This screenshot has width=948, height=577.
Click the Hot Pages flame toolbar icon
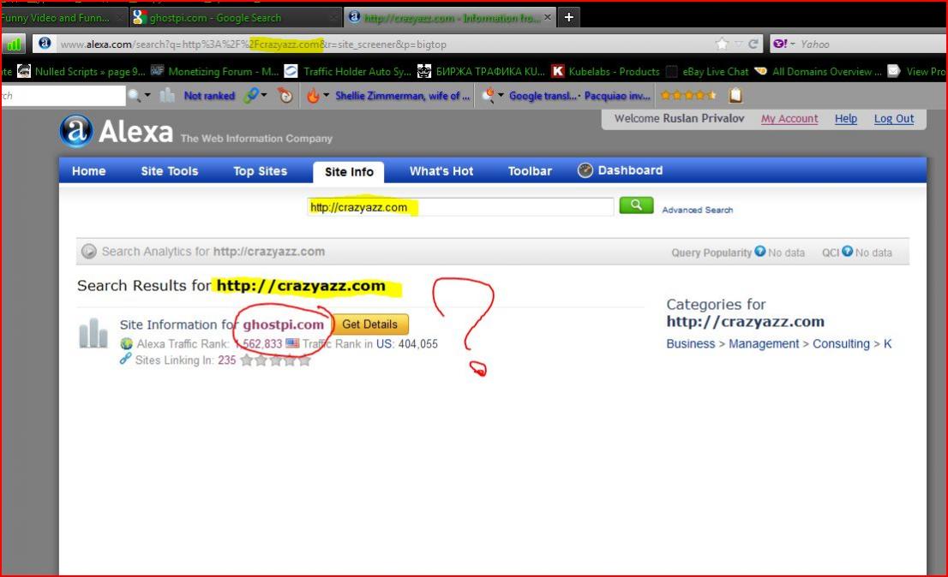tap(313, 95)
